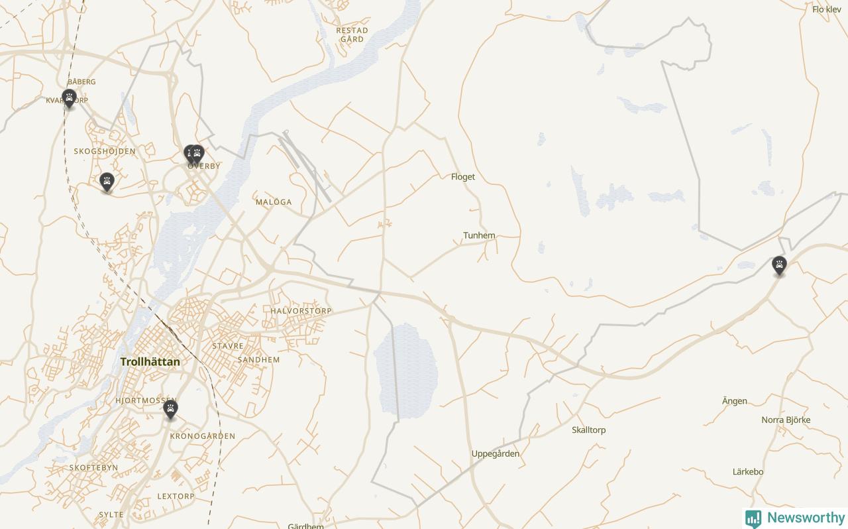Select the car marker below Skogshöjden
The height and width of the screenshot is (529, 848).
(x=107, y=182)
